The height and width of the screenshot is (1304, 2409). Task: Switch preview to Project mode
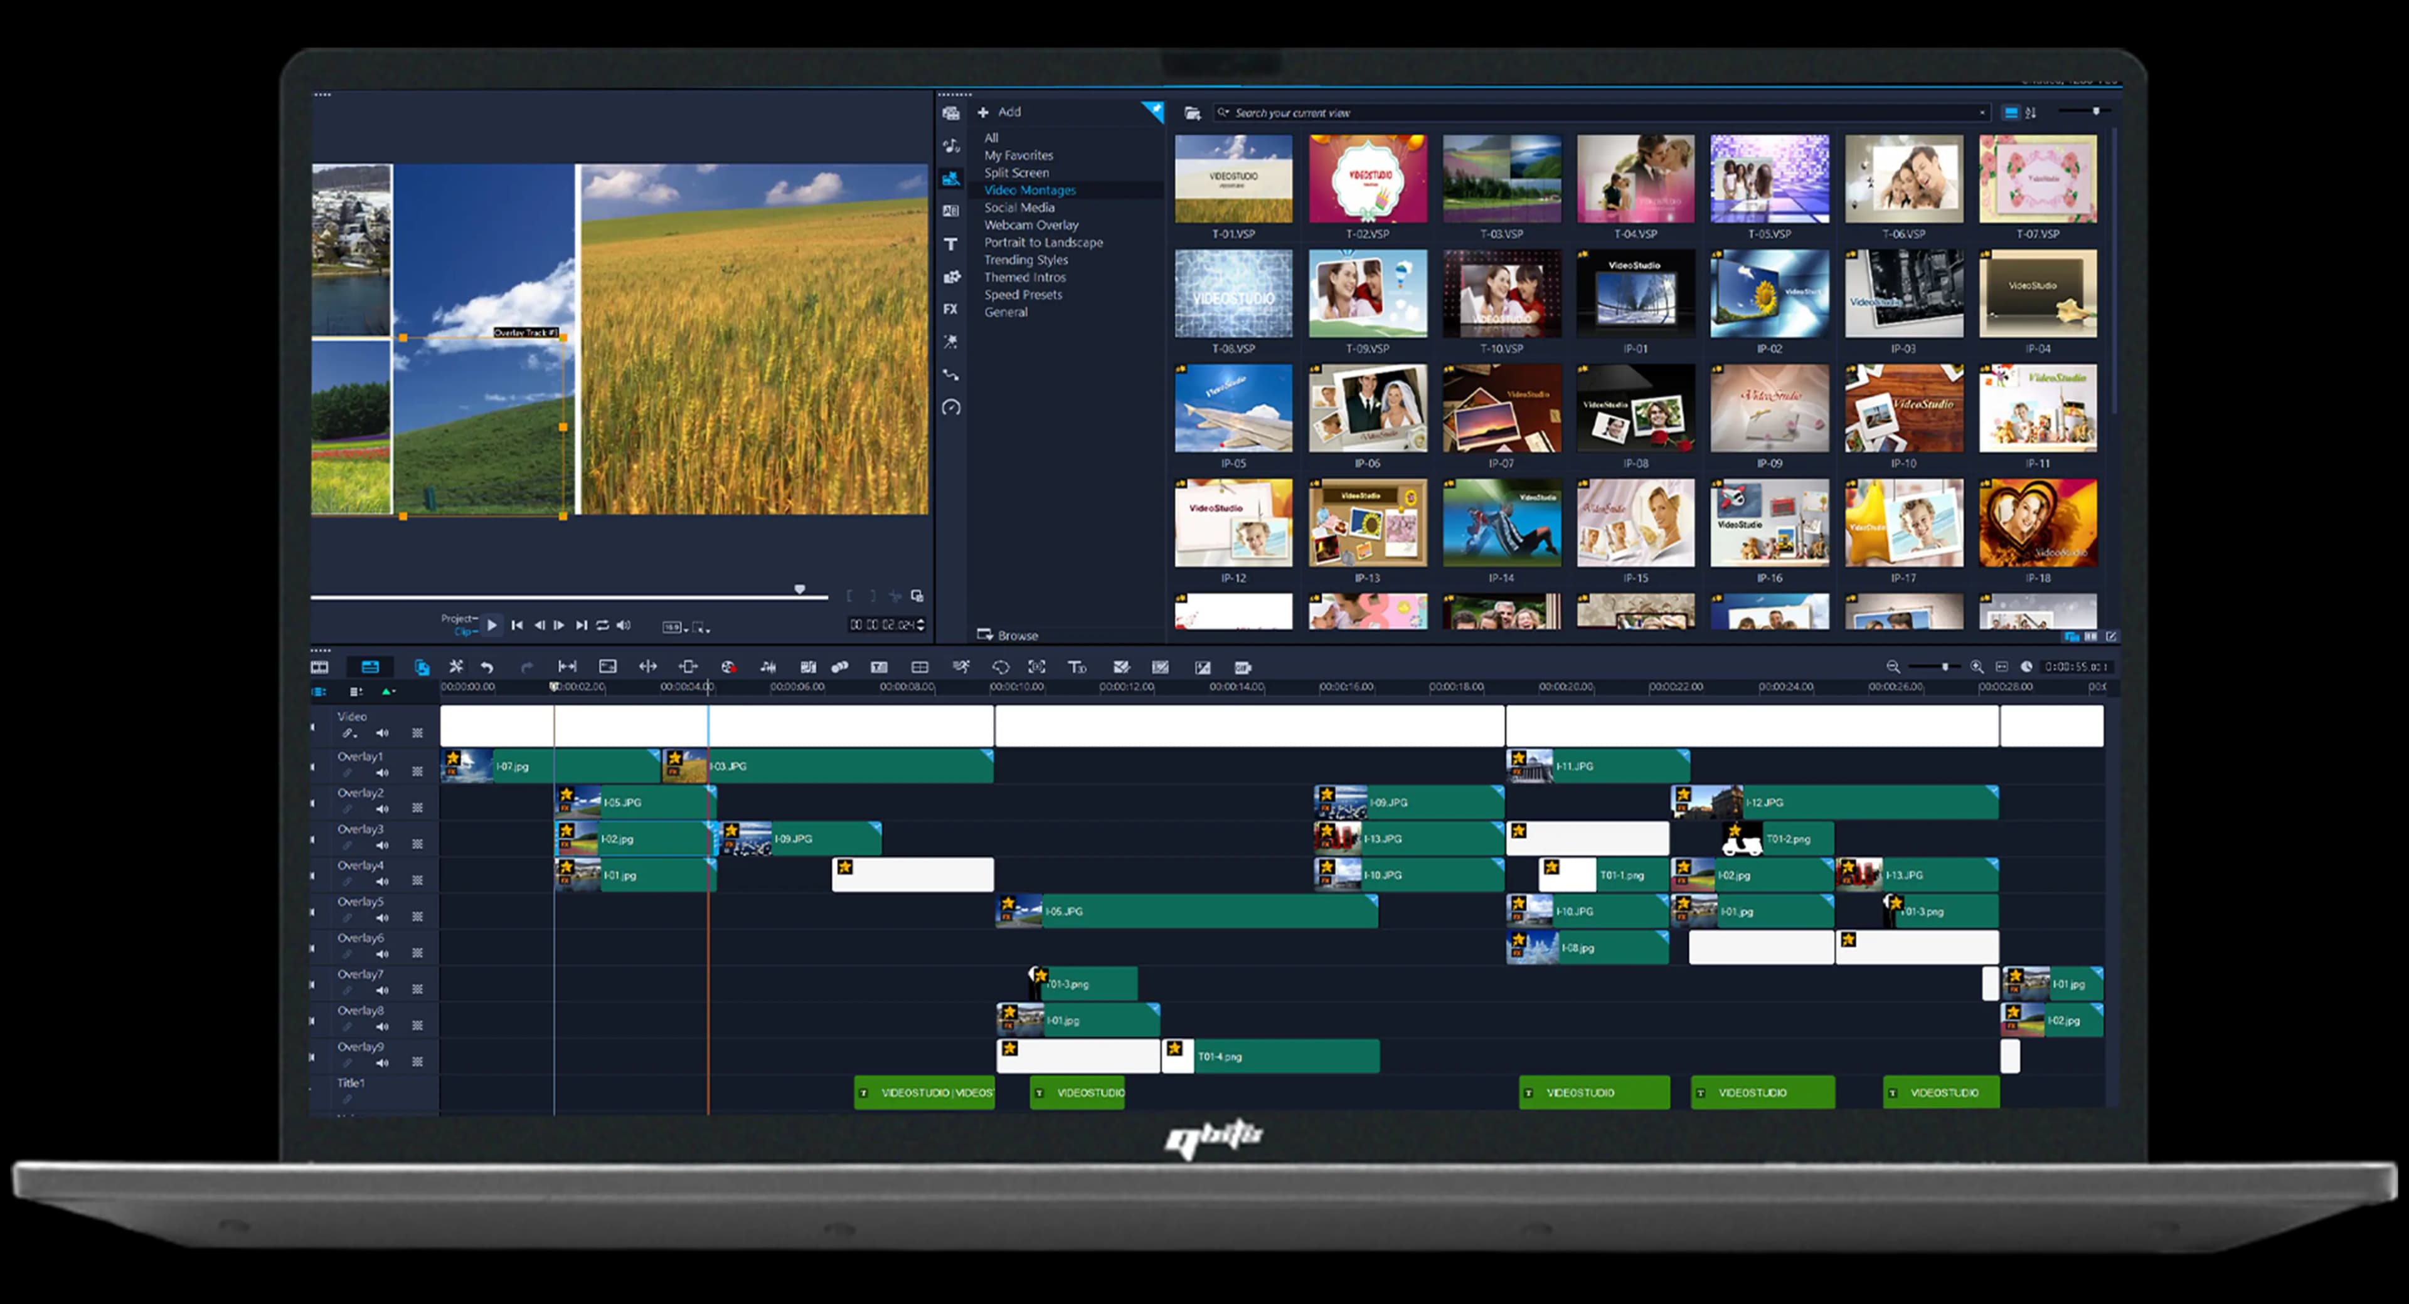[x=457, y=618]
